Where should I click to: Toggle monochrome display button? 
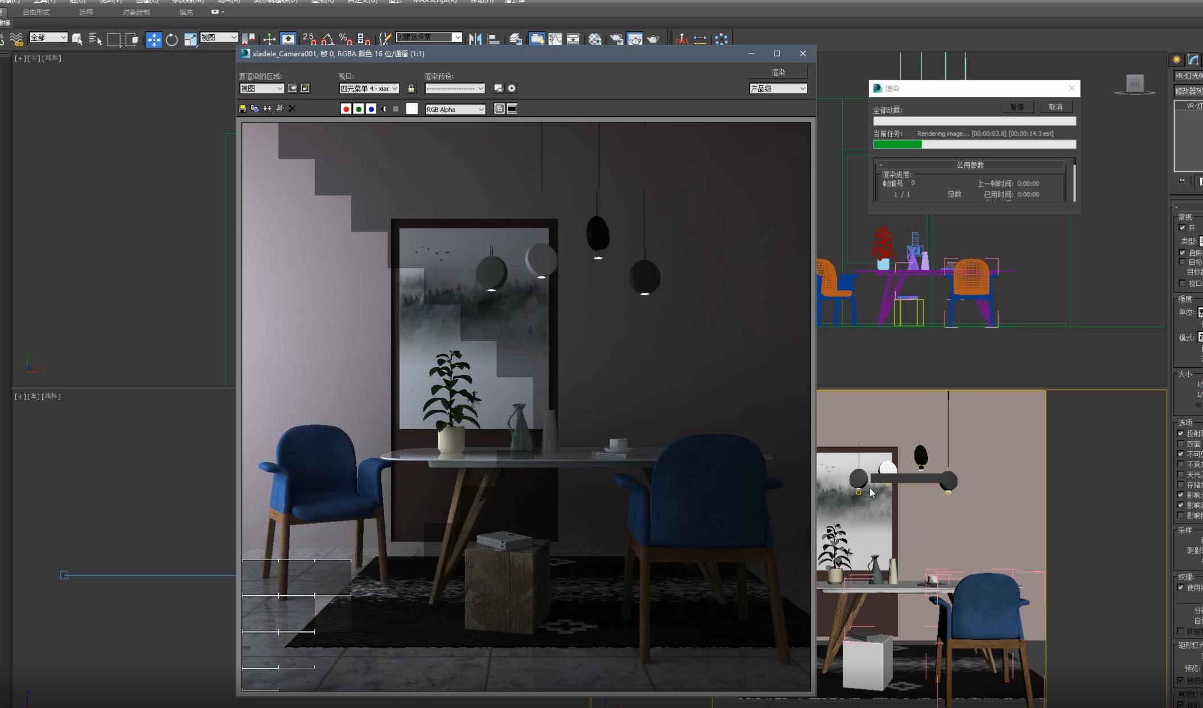tap(396, 109)
